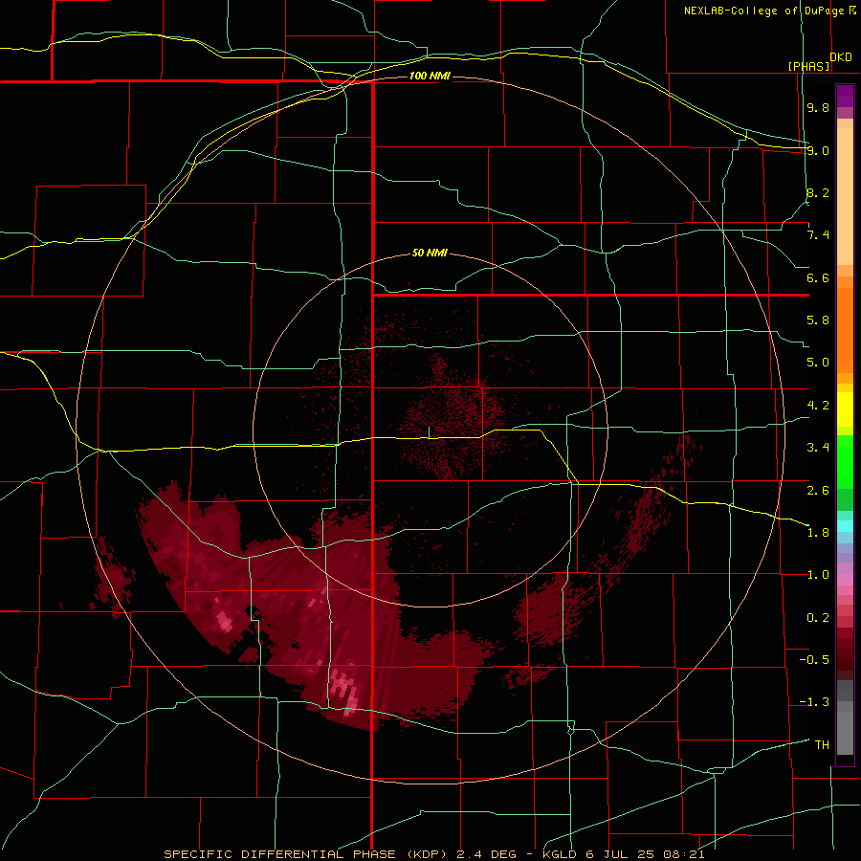The height and width of the screenshot is (861, 861).
Task: Select the "6.6" legend value
Action: (x=818, y=277)
